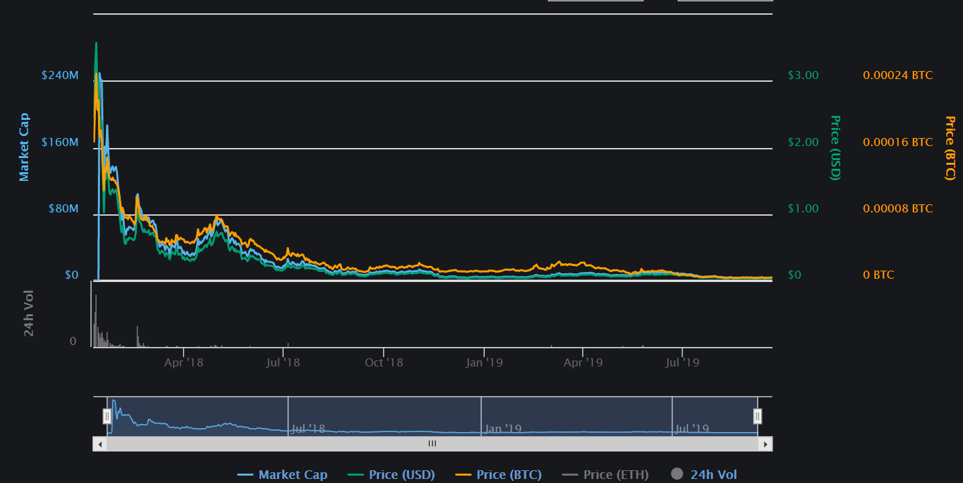Click the 24h Vol gray circle marker
Image resolution: width=963 pixels, height=483 pixels.
coord(677,474)
